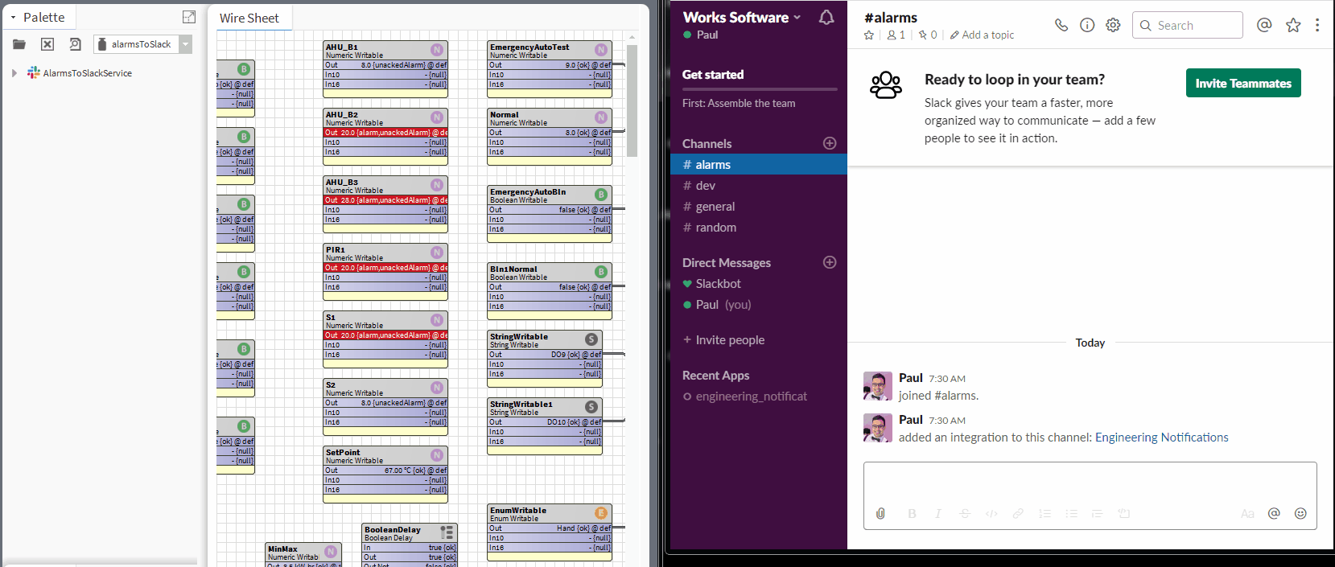Star the #alarms channel in header
Image resolution: width=1335 pixels, height=567 pixels.
pos(869,35)
